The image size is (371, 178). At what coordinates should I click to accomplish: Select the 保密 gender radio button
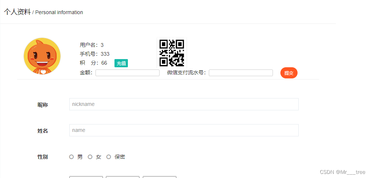[x=109, y=157]
